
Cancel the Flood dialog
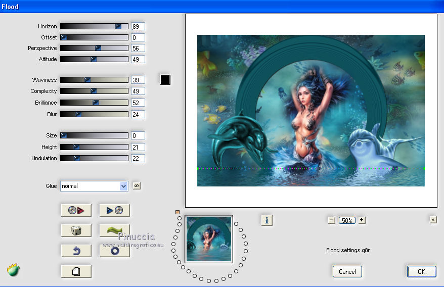click(x=347, y=272)
